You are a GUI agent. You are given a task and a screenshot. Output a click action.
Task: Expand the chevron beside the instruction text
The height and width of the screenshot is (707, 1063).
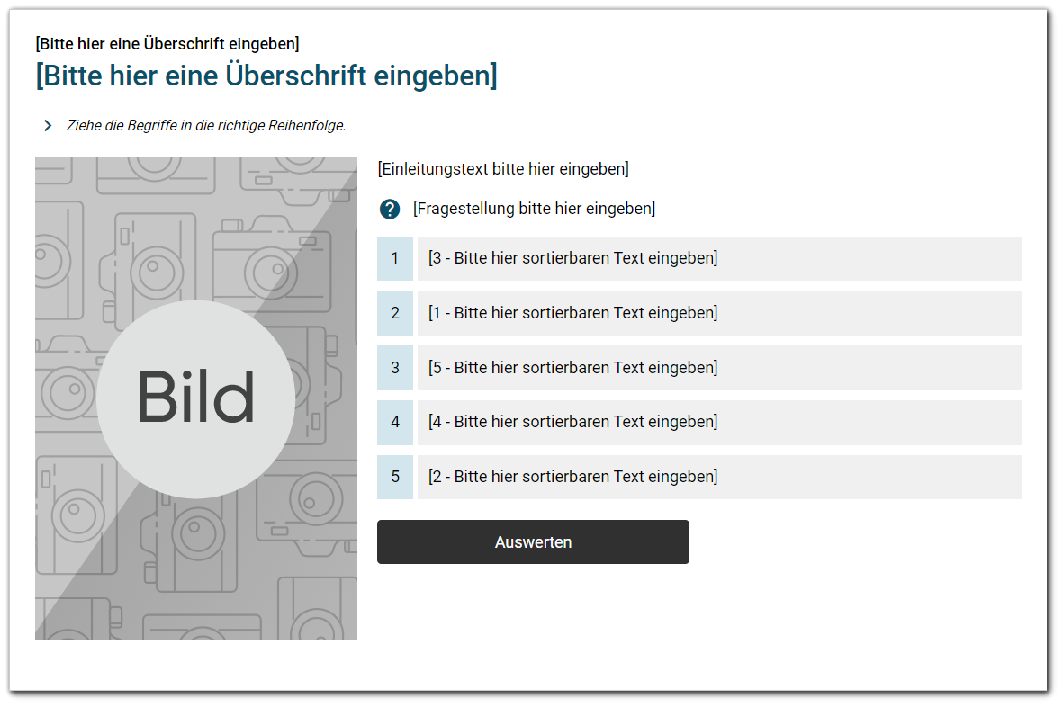coord(48,125)
